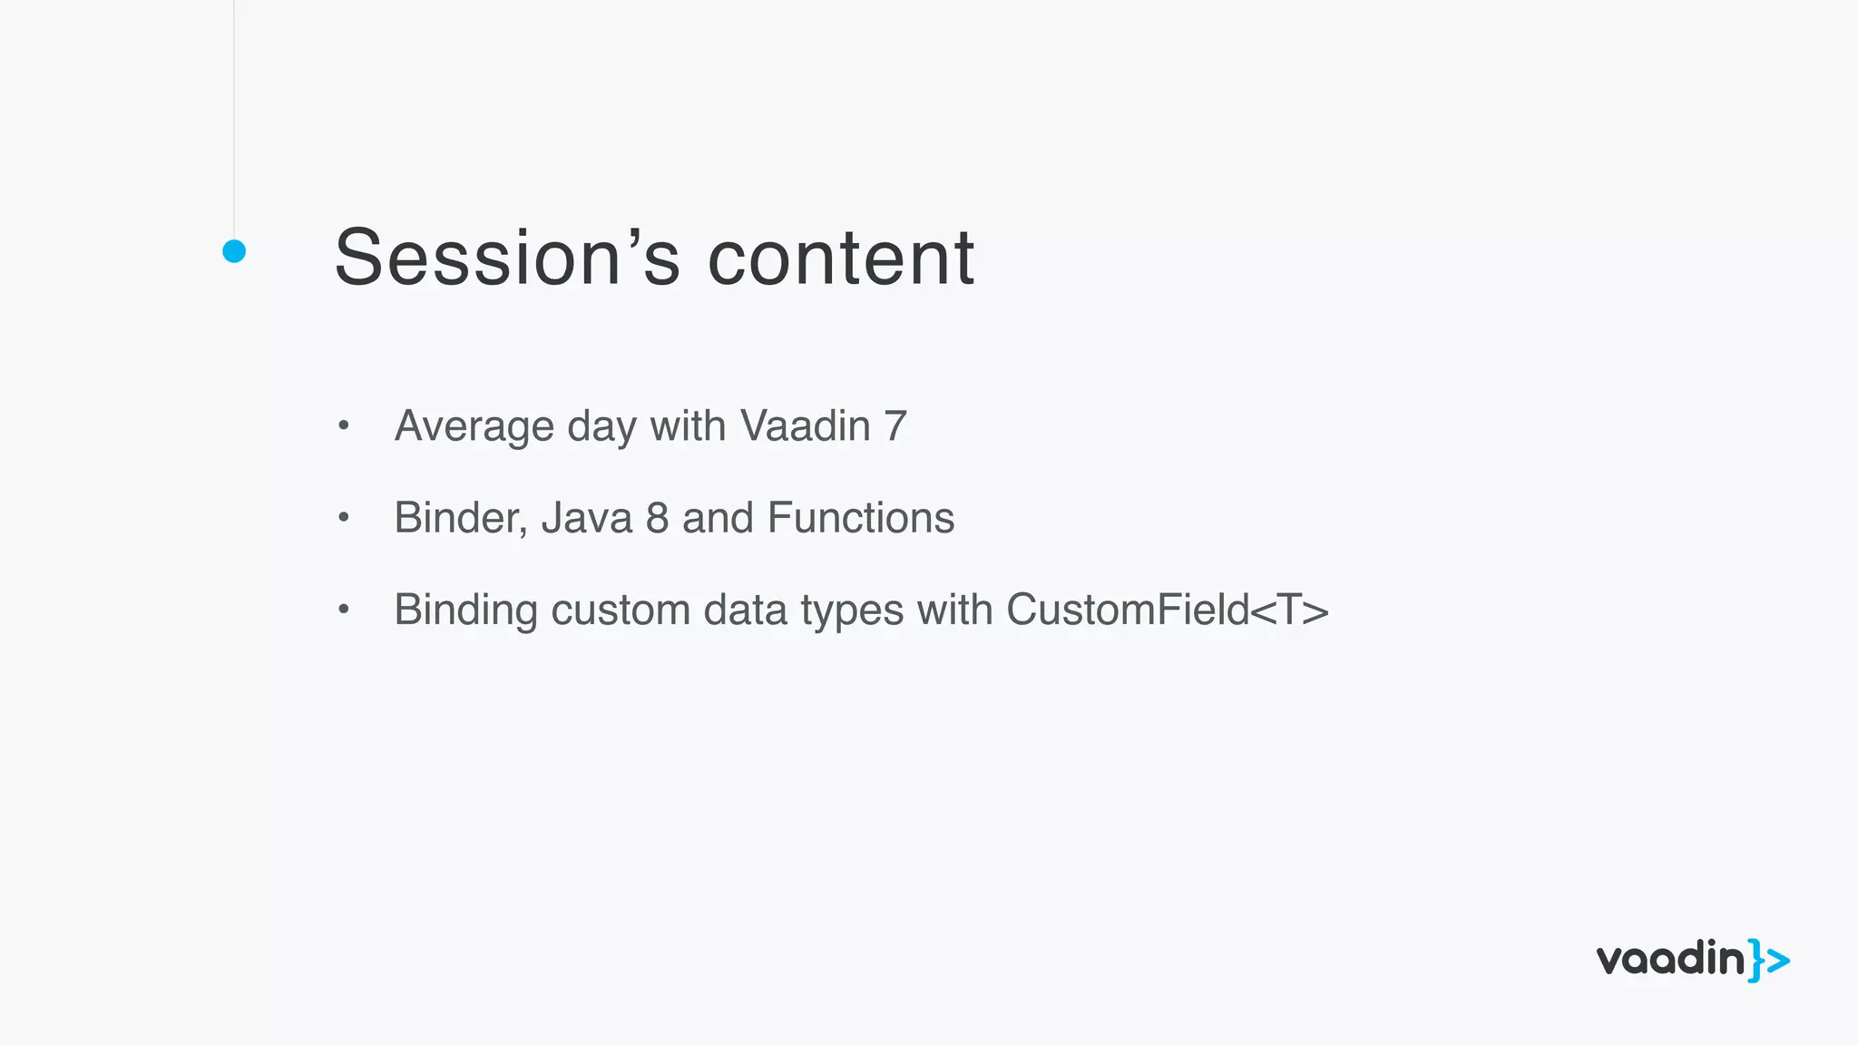1858x1045 pixels.
Task: Click 'Vaadin 7' in the first bullet
Action: coord(823,426)
